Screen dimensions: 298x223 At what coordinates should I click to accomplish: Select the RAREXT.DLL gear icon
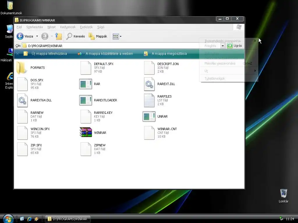tap(149, 84)
